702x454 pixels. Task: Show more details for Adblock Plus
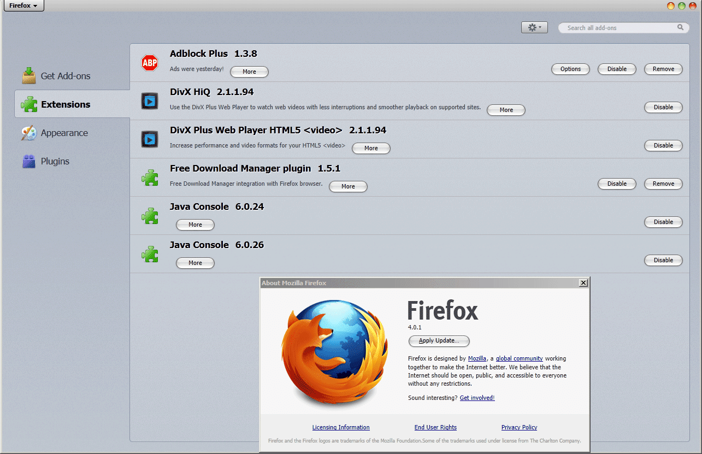click(x=249, y=72)
